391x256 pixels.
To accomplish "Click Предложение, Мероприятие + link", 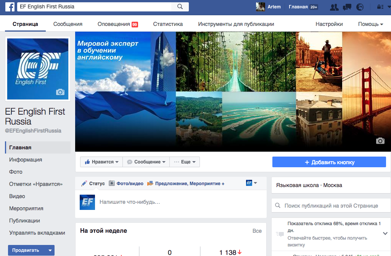I will [190, 184].
